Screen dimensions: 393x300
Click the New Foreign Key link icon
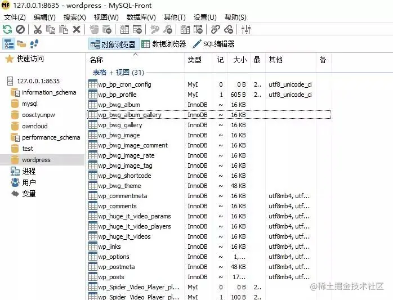[x=215, y=29]
